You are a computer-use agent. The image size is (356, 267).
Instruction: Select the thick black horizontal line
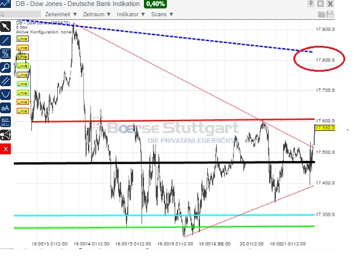(x=164, y=163)
